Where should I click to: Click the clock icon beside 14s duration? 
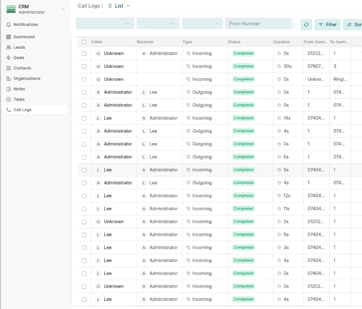point(279,118)
